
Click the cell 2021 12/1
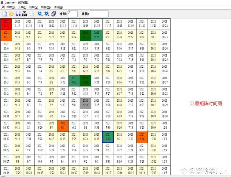[165, 126]
